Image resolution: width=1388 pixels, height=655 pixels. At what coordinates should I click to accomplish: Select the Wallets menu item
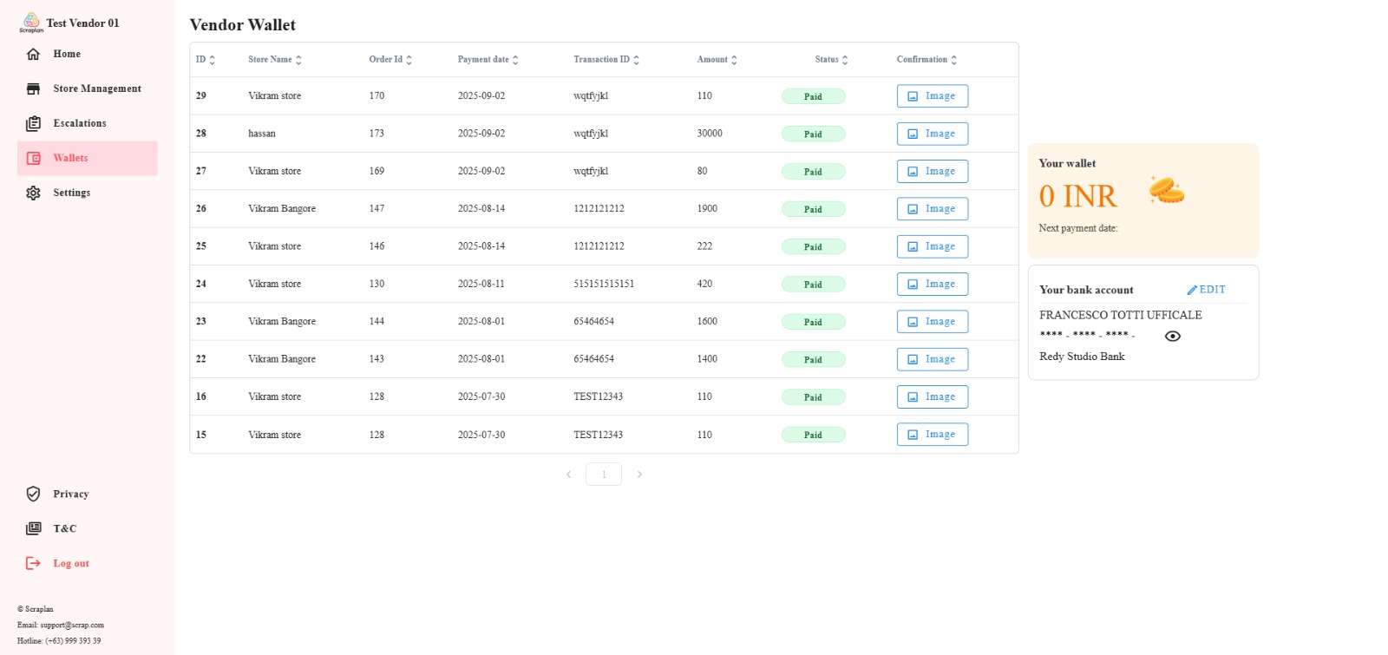click(x=88, y=158)
